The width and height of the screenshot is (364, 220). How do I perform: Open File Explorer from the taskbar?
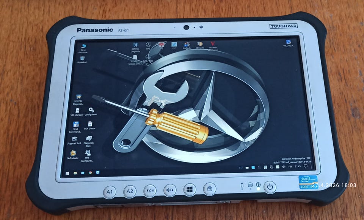coord(75,173)
